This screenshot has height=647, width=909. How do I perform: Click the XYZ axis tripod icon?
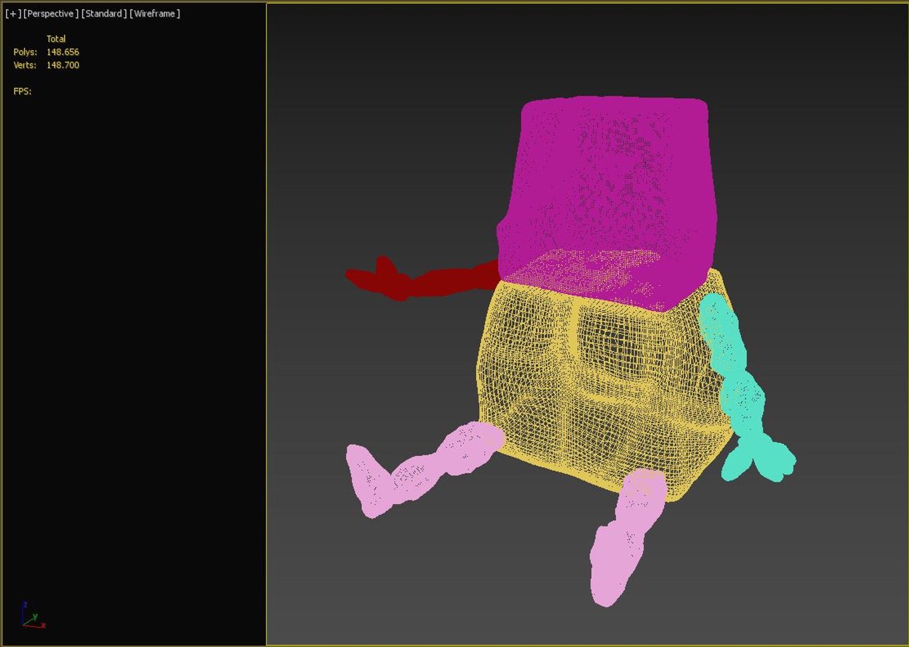pos(33,615)
